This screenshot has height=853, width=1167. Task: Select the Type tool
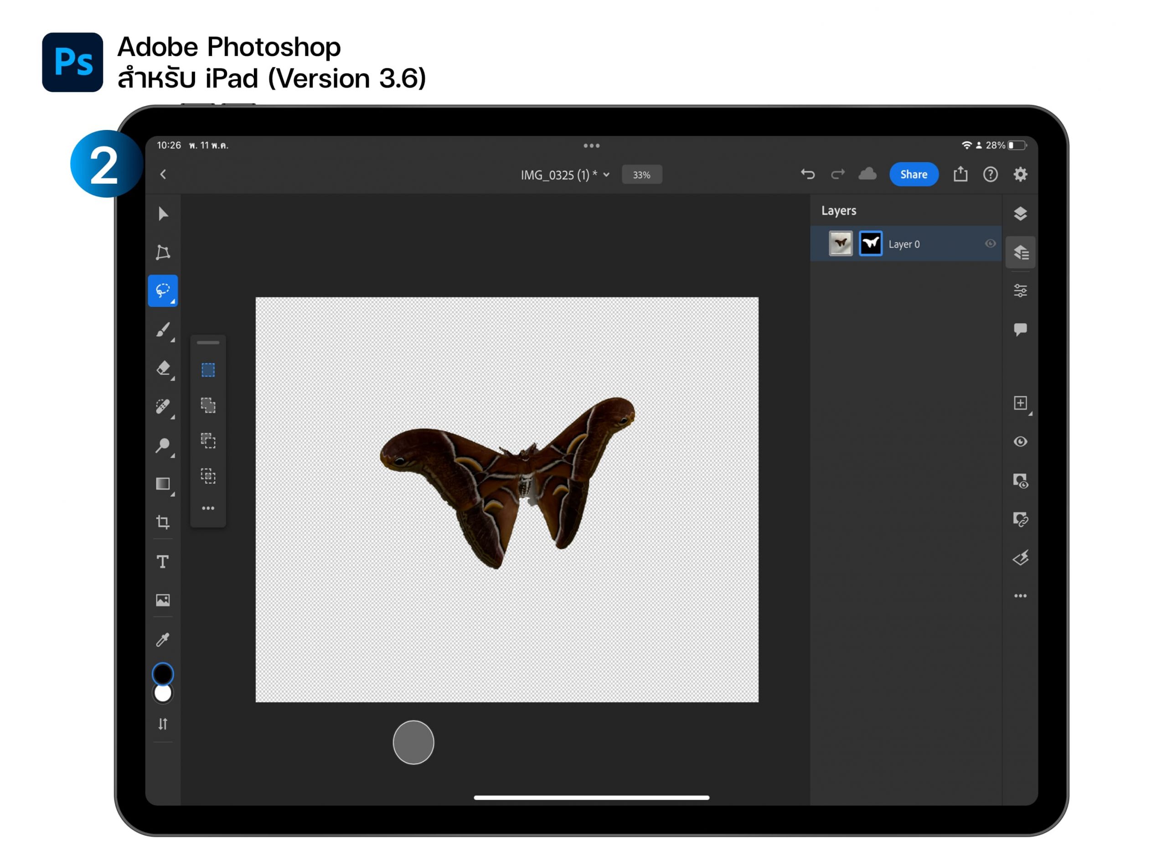coord(163,562)
